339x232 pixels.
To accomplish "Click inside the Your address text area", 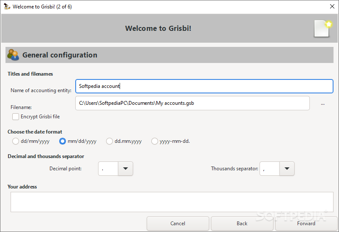I will click(x=172, y=202).
